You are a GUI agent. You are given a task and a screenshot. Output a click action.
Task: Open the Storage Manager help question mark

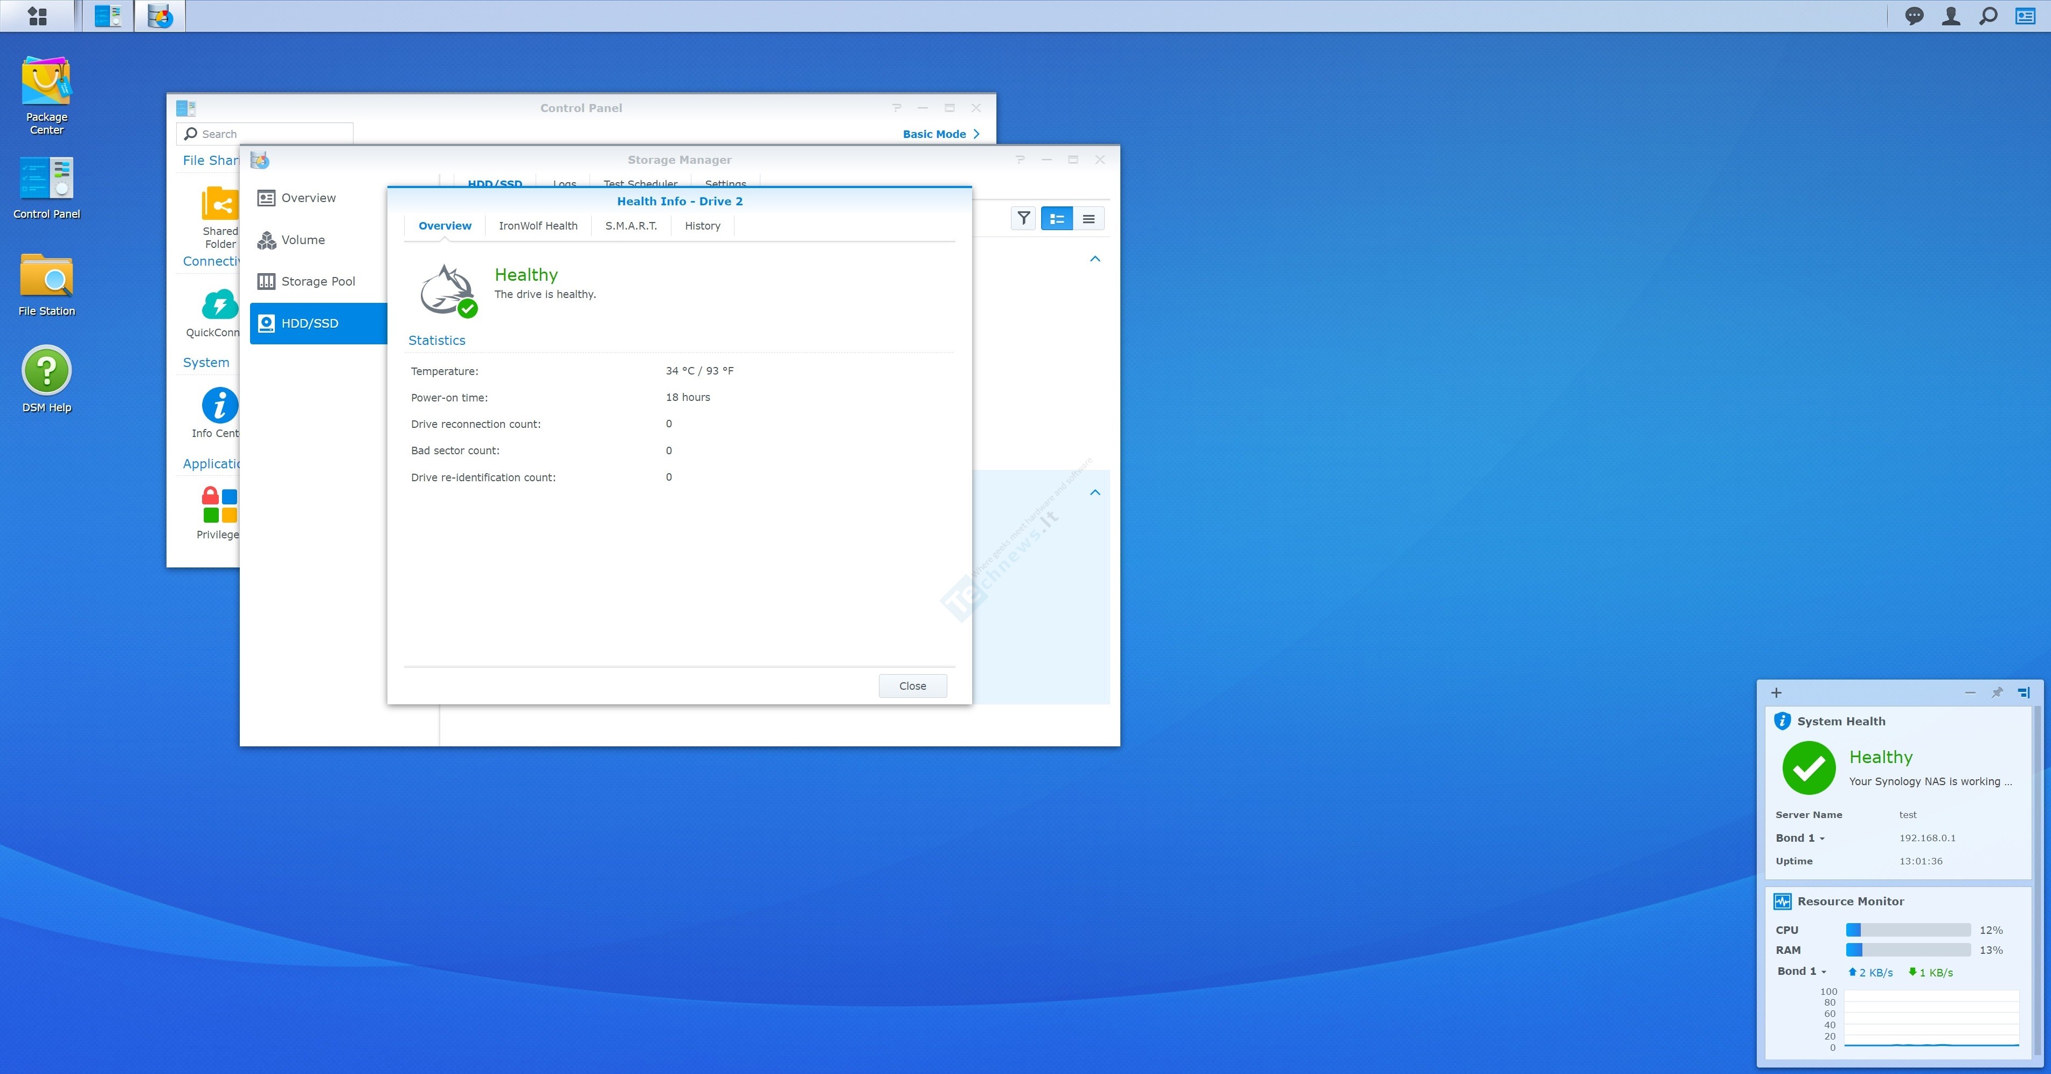1020,159
